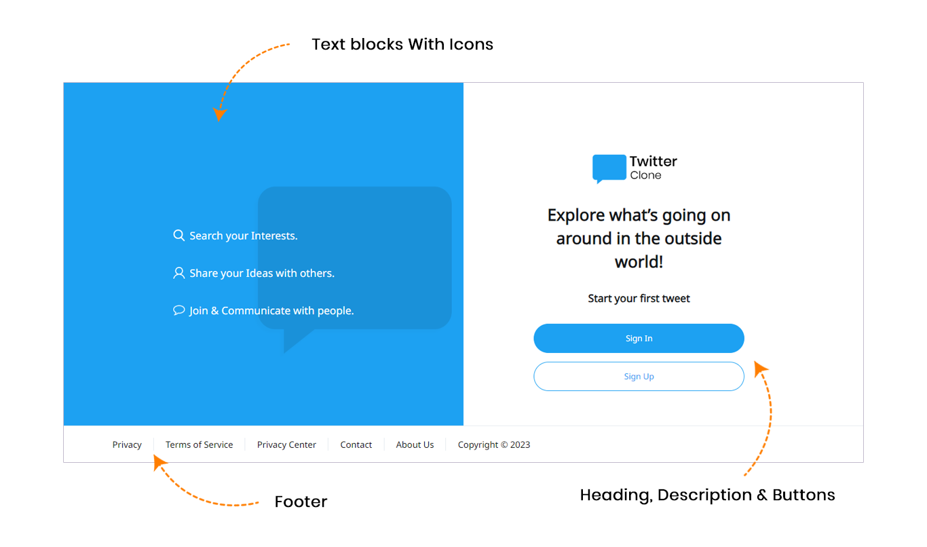Click the Copyright © 2023 text

[x=494, y=445]
